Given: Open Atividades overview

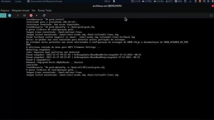Looking at the screenshot, I should point(6,1).
